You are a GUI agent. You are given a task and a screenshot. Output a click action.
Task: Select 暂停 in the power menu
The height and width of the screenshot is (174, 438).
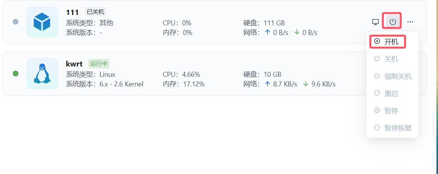pyautogui.click(x=387, y=111)
